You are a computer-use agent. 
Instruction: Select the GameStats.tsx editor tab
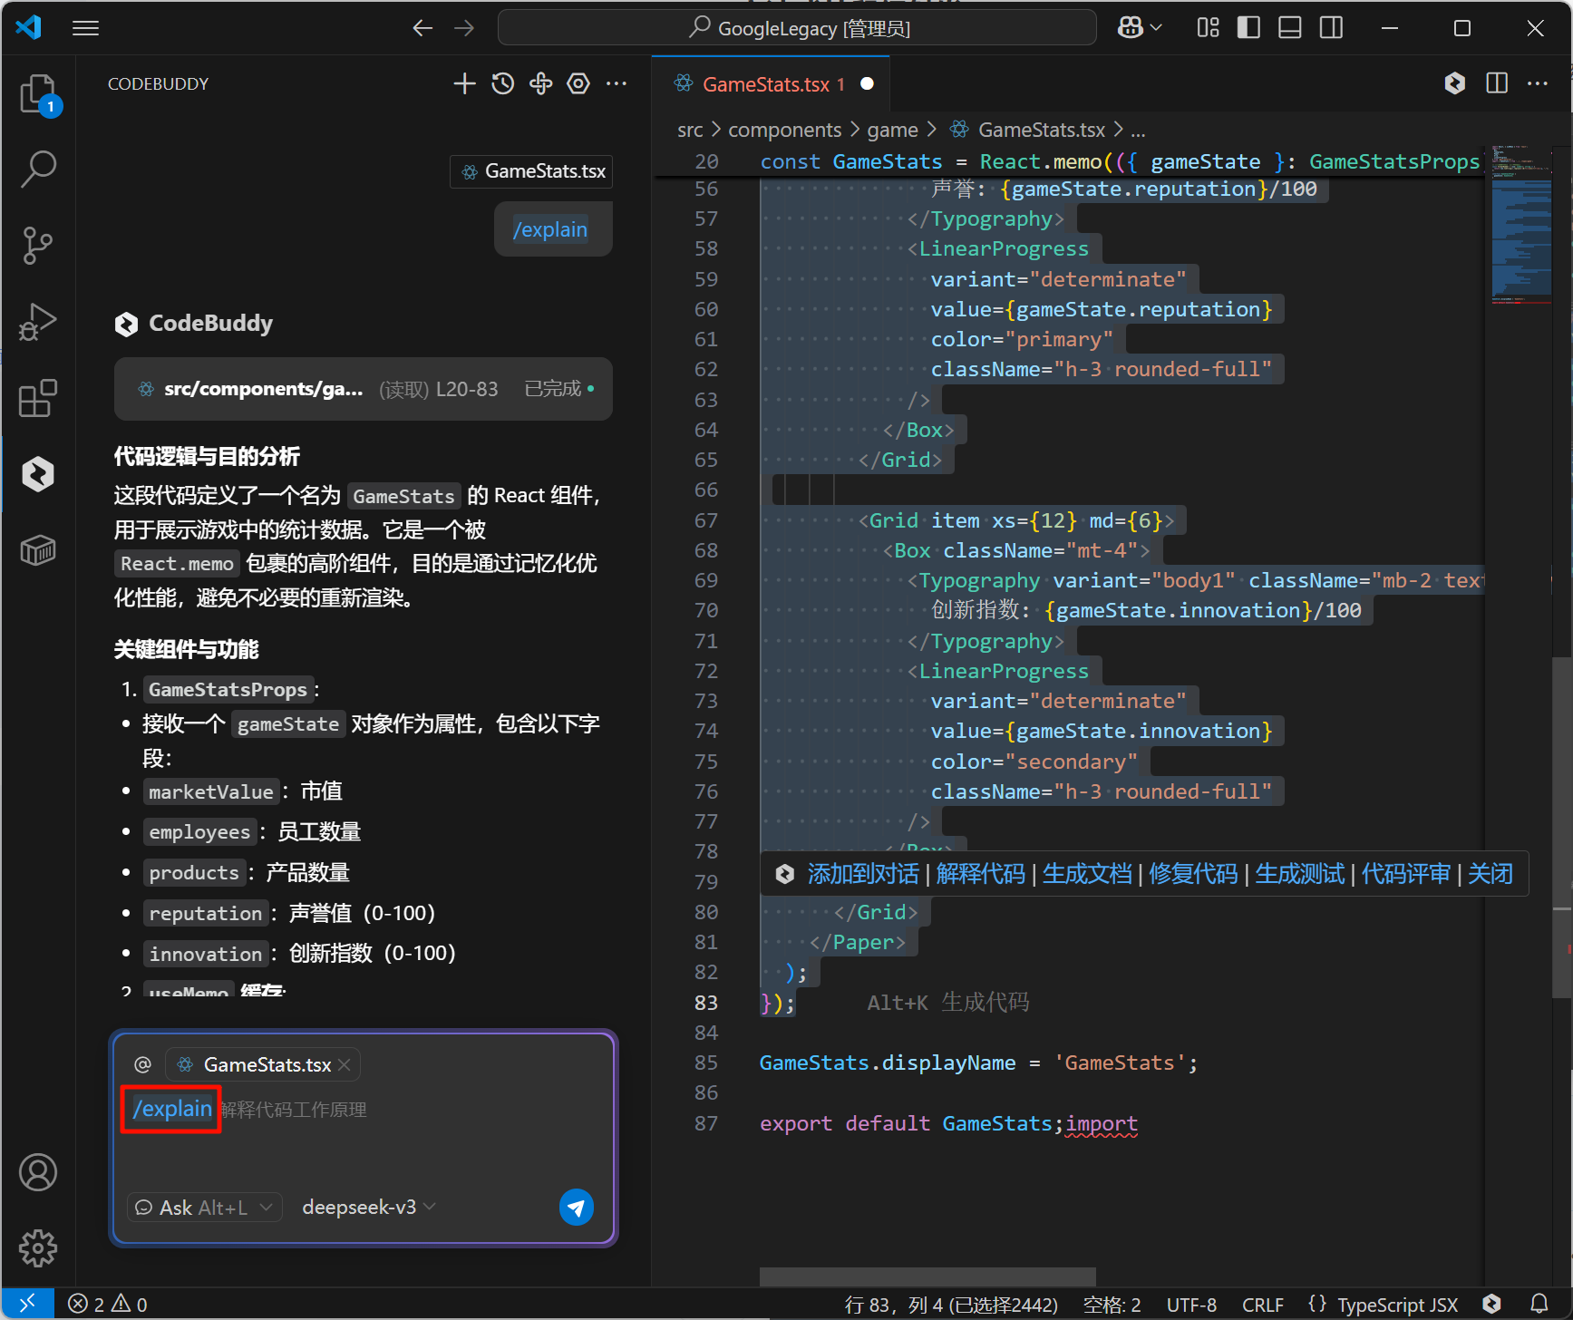765,84
